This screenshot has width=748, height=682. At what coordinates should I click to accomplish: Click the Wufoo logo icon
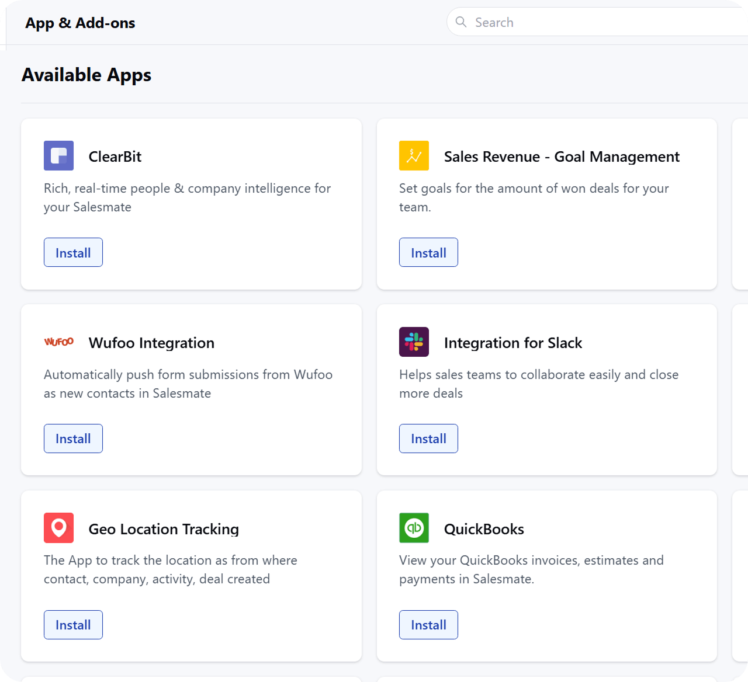[58, 342]
